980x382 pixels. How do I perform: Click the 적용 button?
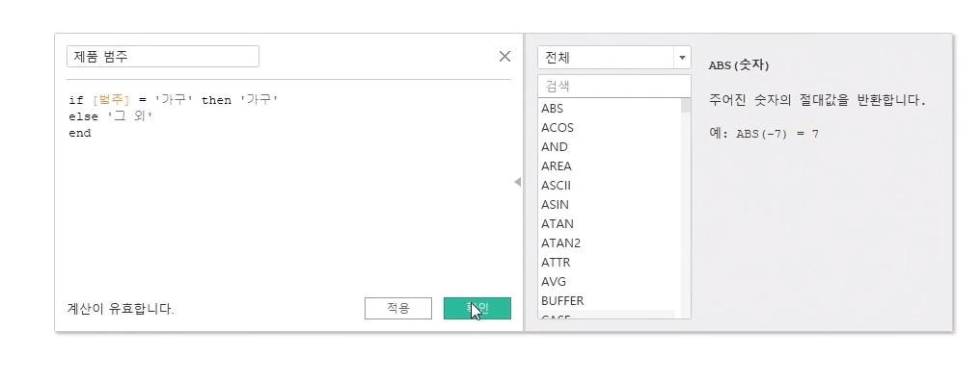[398, 309]
